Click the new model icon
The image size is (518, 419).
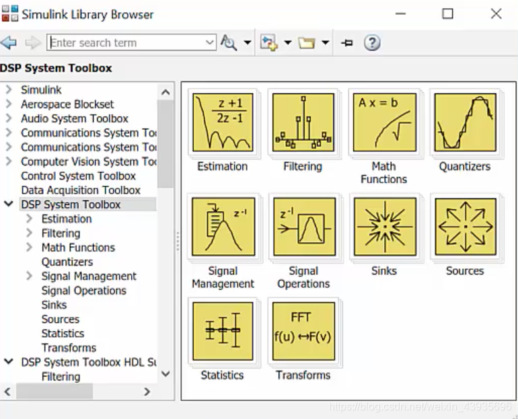268,43
